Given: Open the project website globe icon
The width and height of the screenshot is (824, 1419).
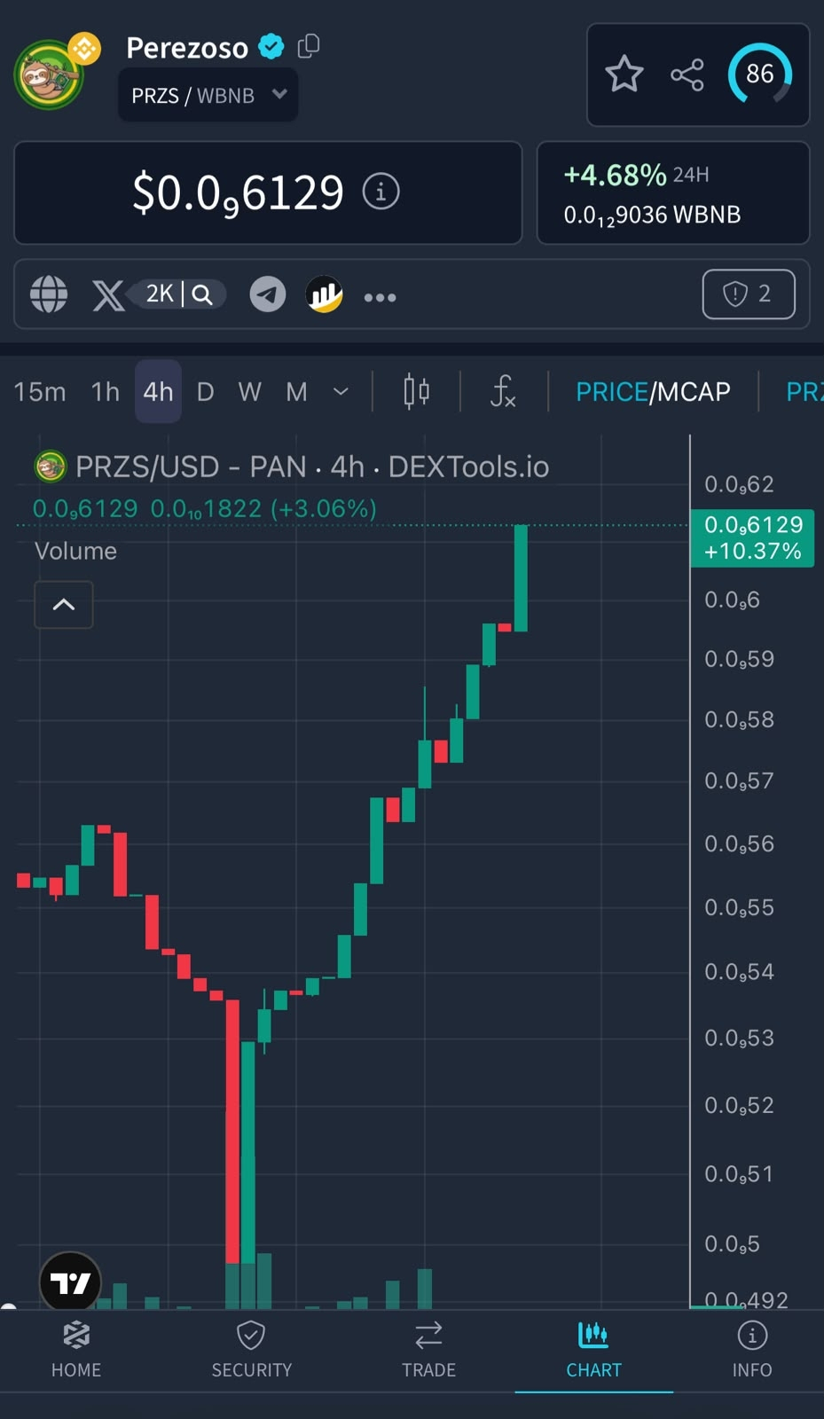Looking at the screenshot, I should click(x=49, y=294).
